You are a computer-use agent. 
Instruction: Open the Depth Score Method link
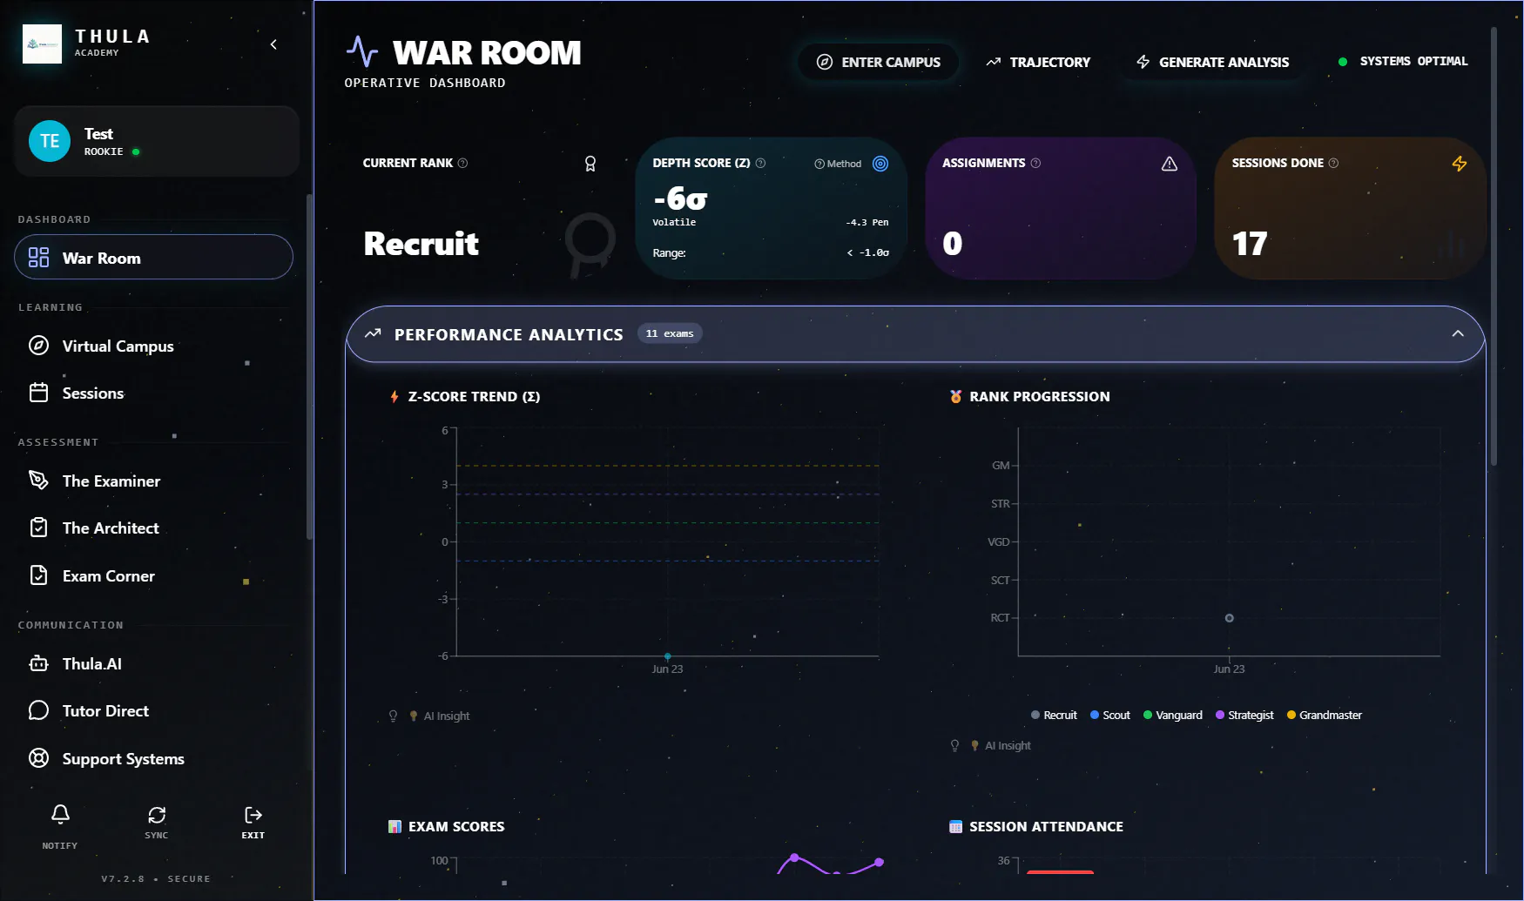(x=838, y=164)
